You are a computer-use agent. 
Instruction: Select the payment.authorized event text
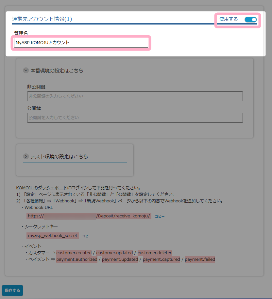[77, 260]
